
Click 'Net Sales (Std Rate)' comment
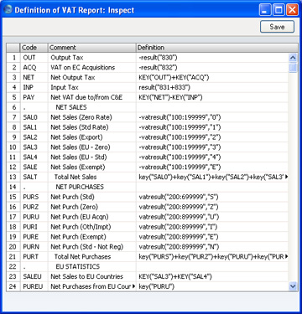pyautogui.click(x=92, y=127)
